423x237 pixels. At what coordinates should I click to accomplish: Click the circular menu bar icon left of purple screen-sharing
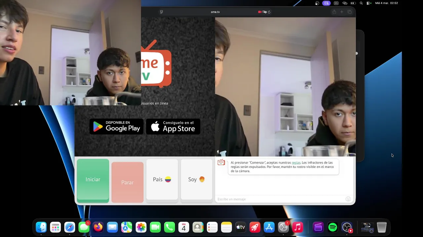317,3
